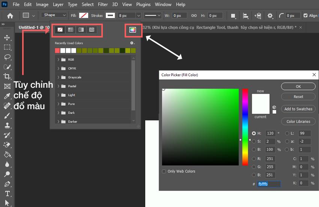Click the red recently used swatch
The height and width of the screenshot is (207, 319).
coord(57,51)
